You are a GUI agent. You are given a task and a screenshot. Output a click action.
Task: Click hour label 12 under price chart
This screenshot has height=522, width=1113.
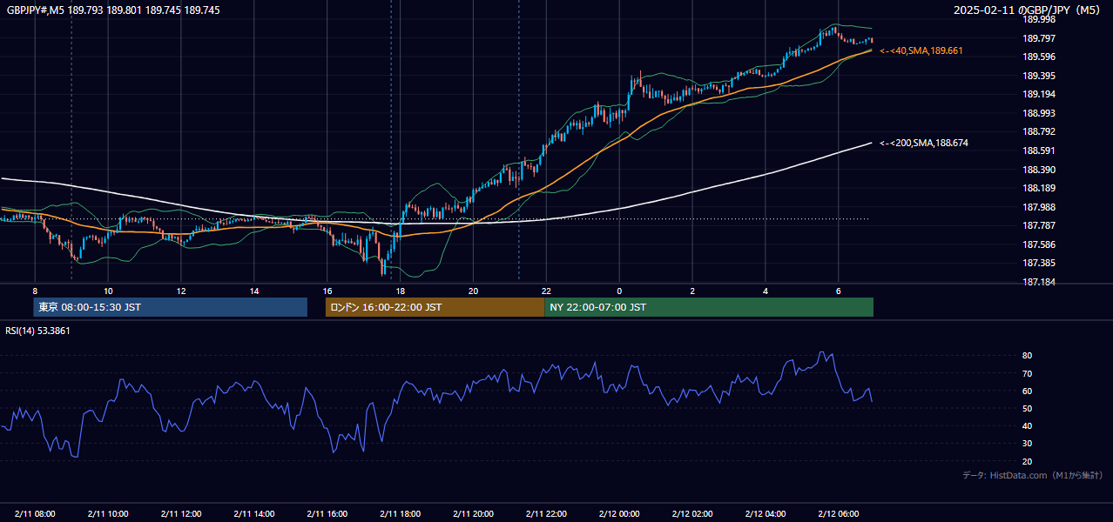point(181,291)
